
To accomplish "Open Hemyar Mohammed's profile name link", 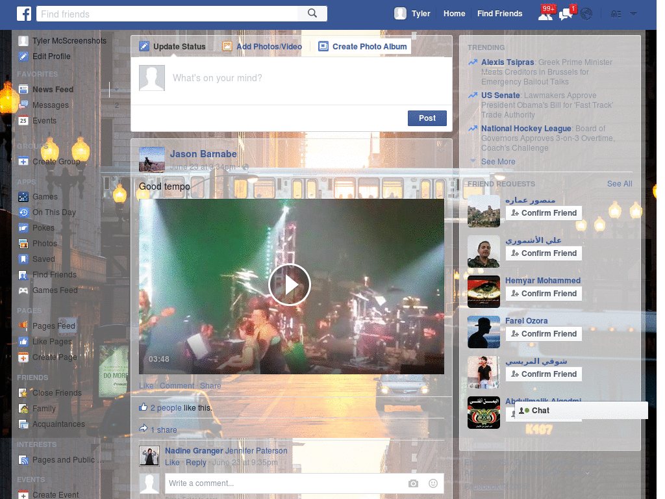I will [x=542, y=281].
